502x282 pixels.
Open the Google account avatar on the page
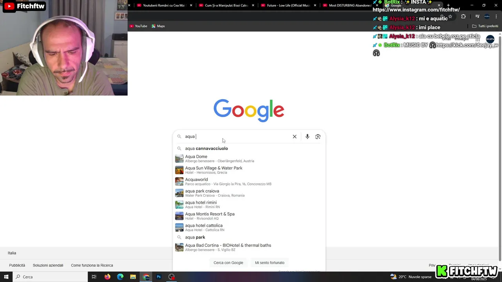point(490,39)
